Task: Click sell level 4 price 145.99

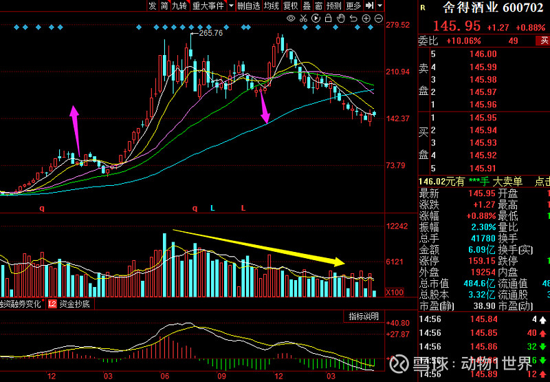Action: [x=483, y=67]
